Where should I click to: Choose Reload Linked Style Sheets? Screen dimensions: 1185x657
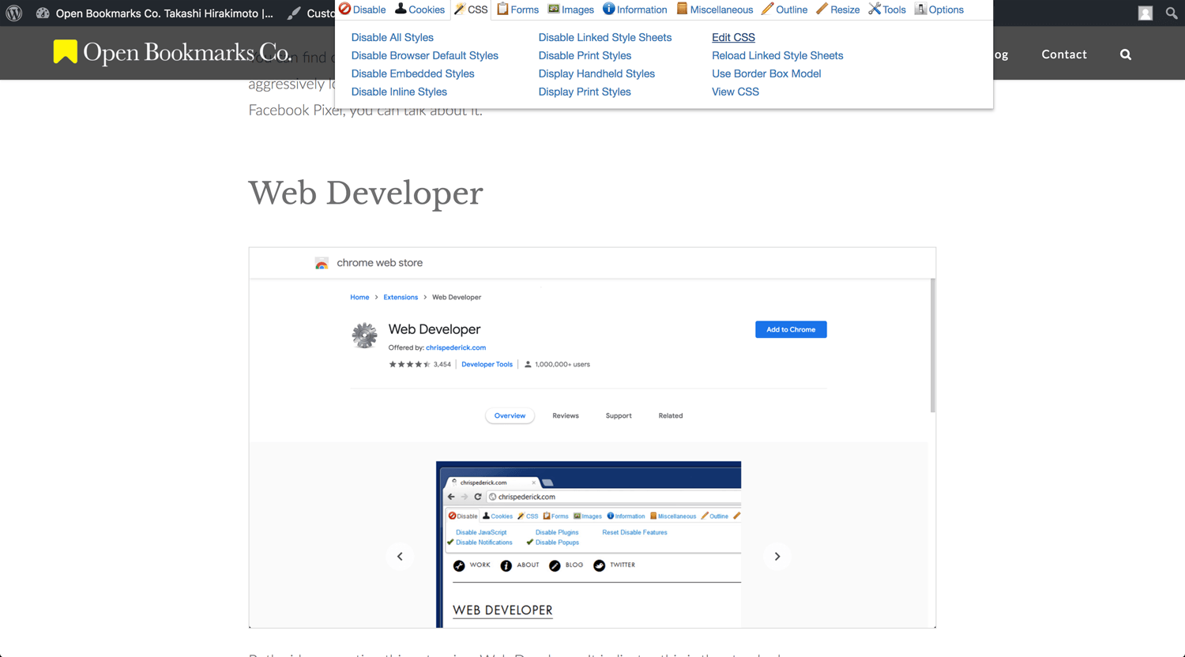coord(777,55)
